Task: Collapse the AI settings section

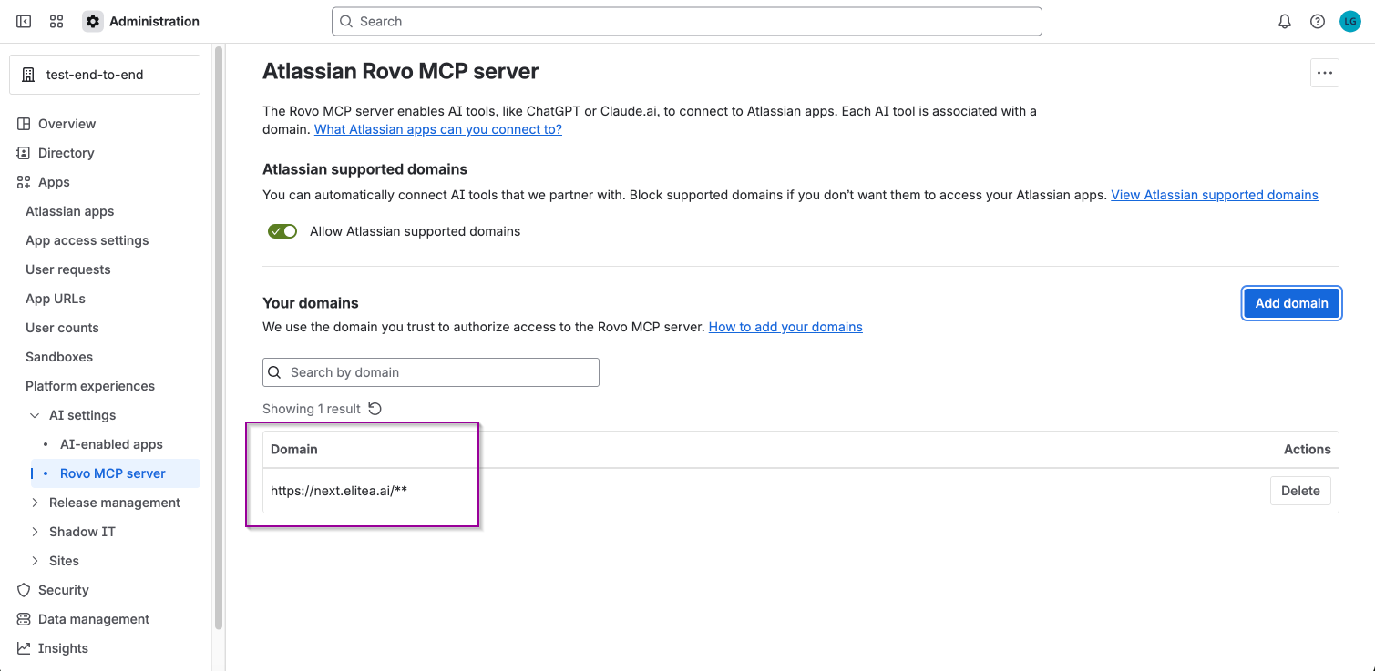Action: click(36, 415)
